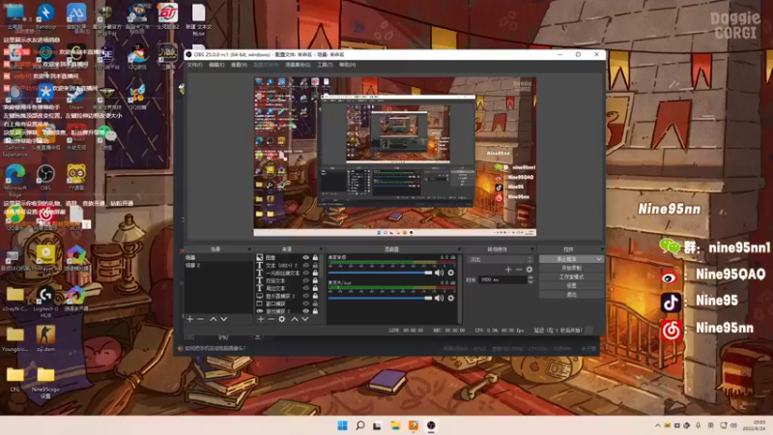
Task: Open the 文件(F) menu in OBS
Action: tap(195, 65)
